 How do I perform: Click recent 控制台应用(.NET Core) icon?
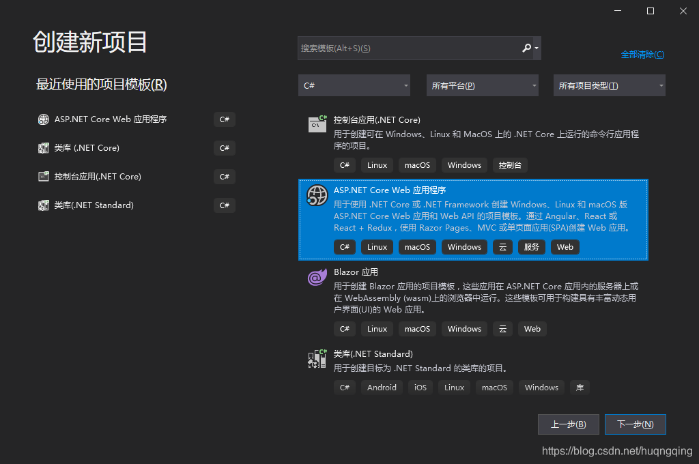click(43, 177)
